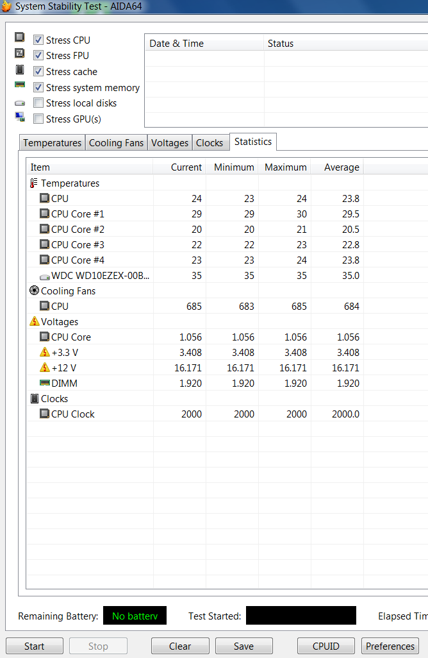Viewport: 428px width, 658px height.
Task: Click the Current column header
Action: (x=179, y=167)
